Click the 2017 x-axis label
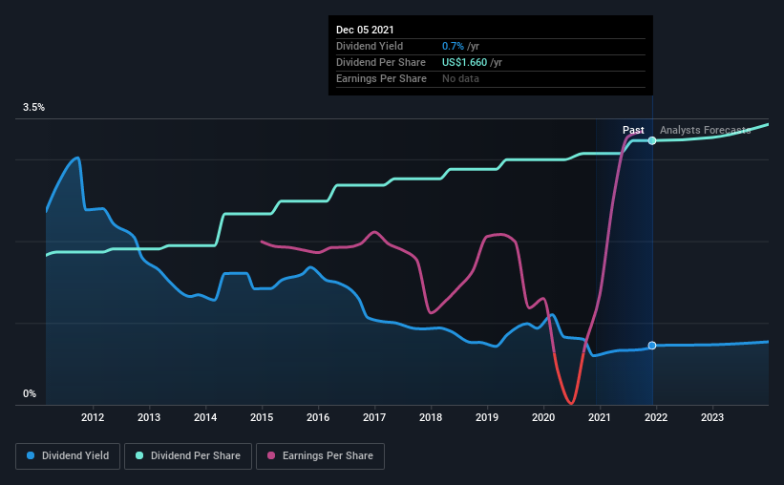Image resolution: width=784 pixels, height=485 pixels. click(374, 417)
